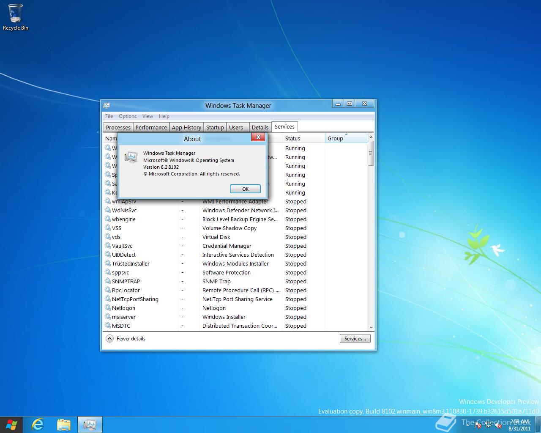This screenshot has width=541, height=433.
Task: Click the Services... button
Action: coord(355,339)
